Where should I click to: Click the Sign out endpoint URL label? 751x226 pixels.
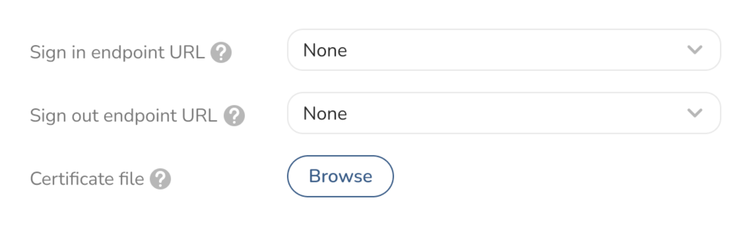tap(123, 116)
